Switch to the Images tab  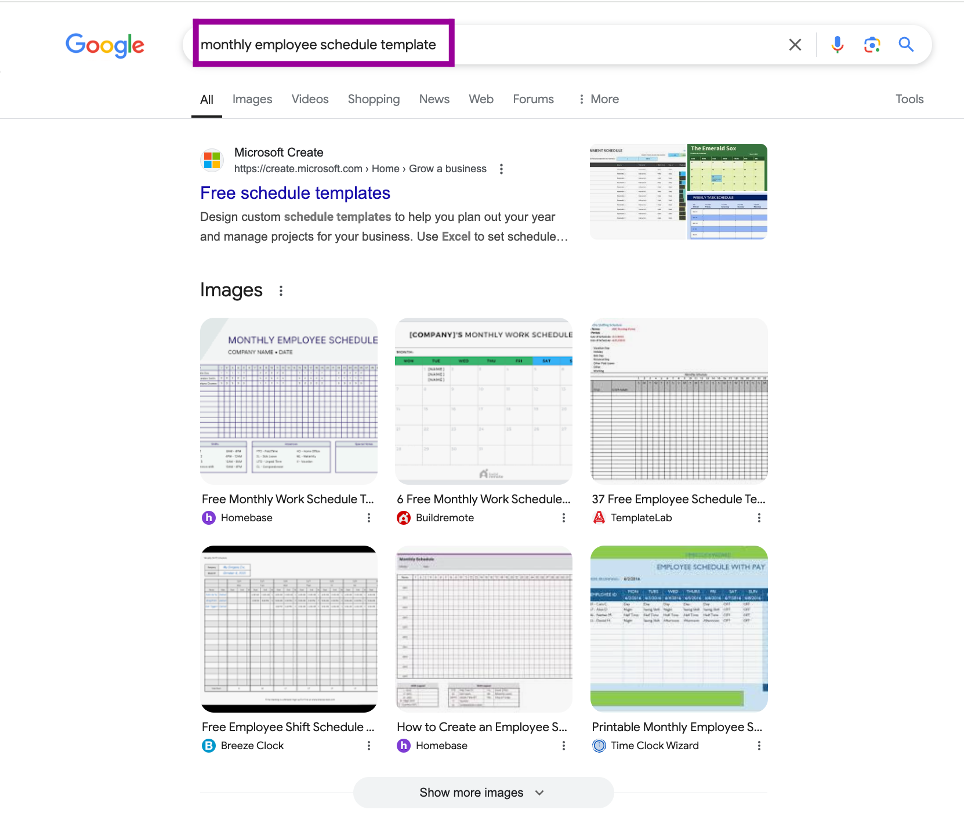pyautogui.click(x=252, y=99)
